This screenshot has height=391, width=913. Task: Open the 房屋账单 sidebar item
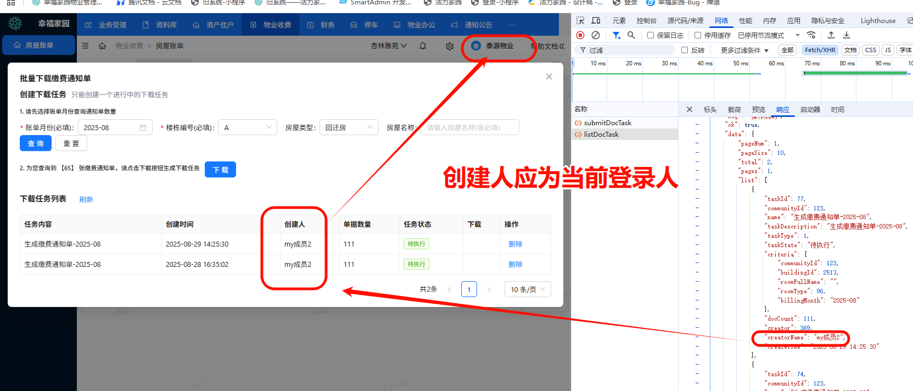tap(38, 45)
